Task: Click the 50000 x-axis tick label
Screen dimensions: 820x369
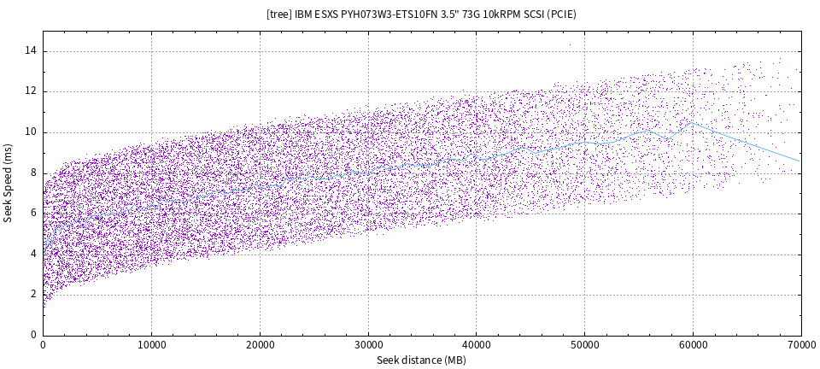Action: (584, 344)
